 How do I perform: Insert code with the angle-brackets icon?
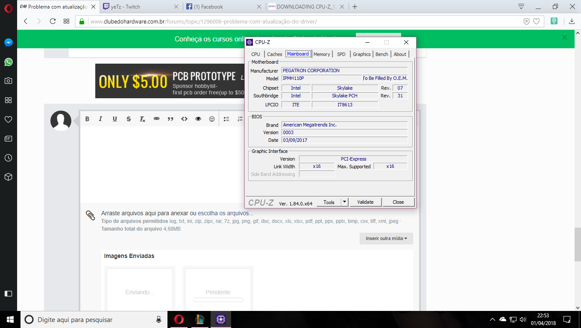184,119
